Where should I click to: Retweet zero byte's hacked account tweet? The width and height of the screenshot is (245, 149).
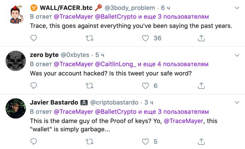[90, 86]
